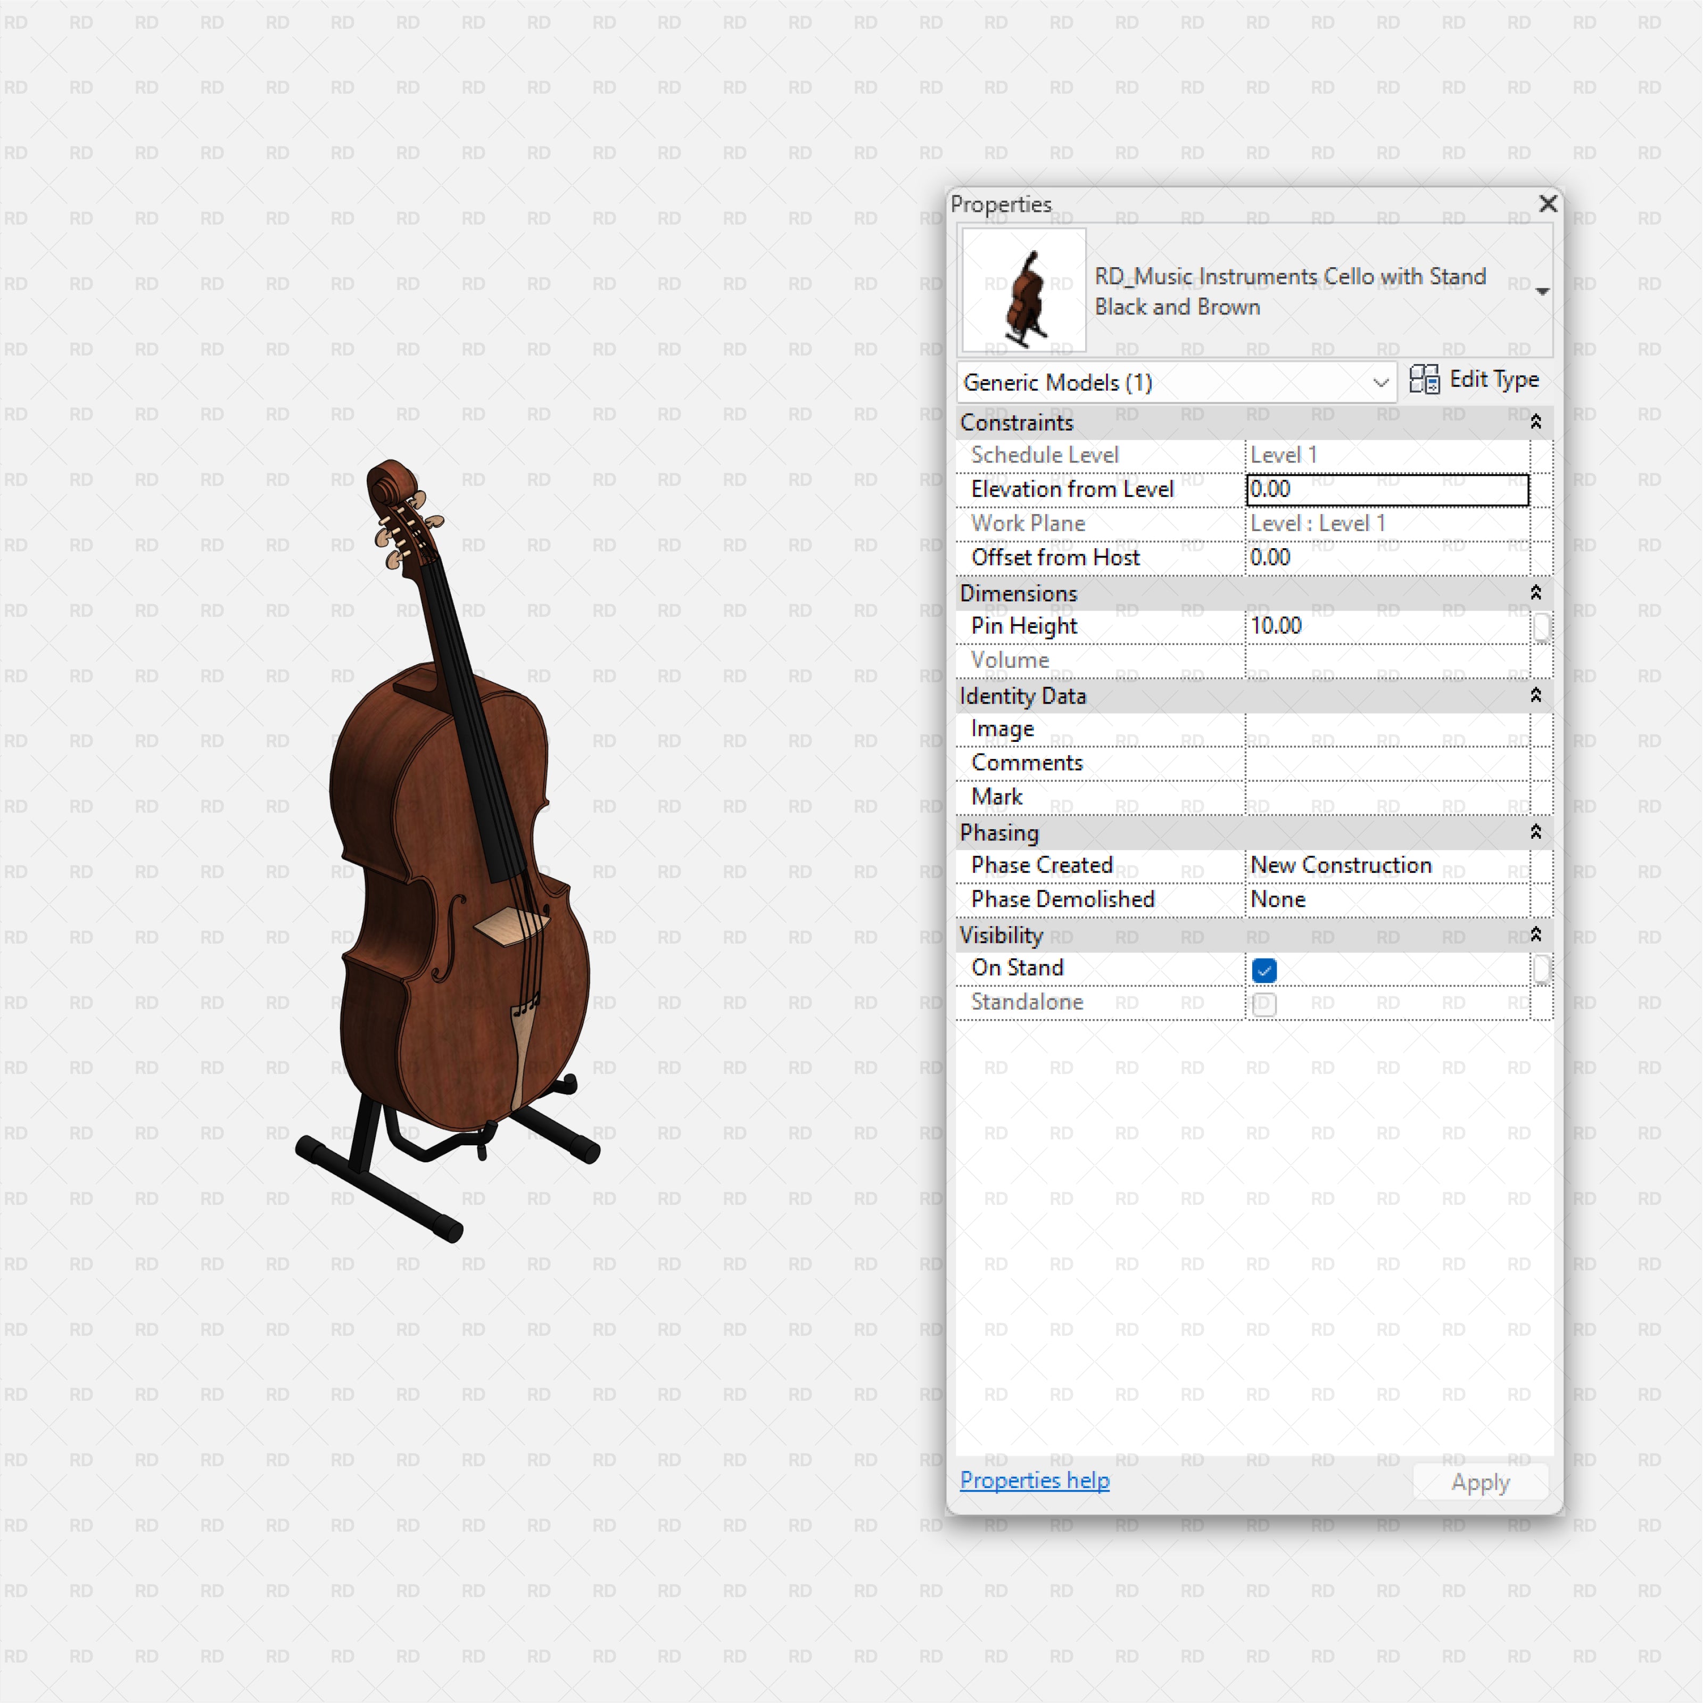Close the Properties palette
The image size is (1703, 1703).
[1548, 204]
